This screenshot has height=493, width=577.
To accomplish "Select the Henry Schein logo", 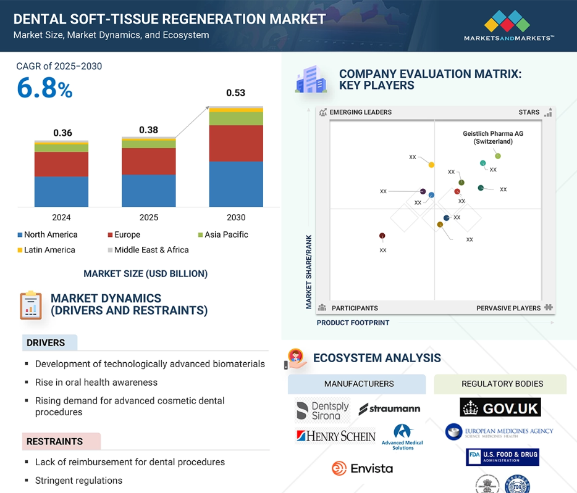I will (x=335, y=436).
